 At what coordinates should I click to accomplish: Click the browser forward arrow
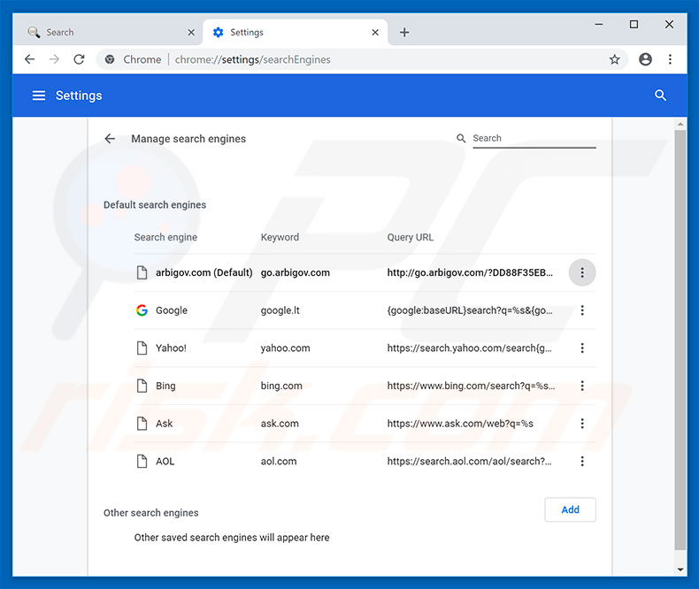[54, 59]
